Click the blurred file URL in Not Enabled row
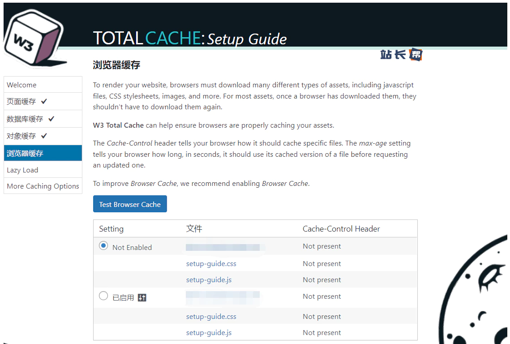 [223, 247]
